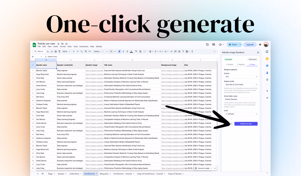Click the Drive folder name field
This screenshot has height=176, width=301.
(x=241, y=100)
